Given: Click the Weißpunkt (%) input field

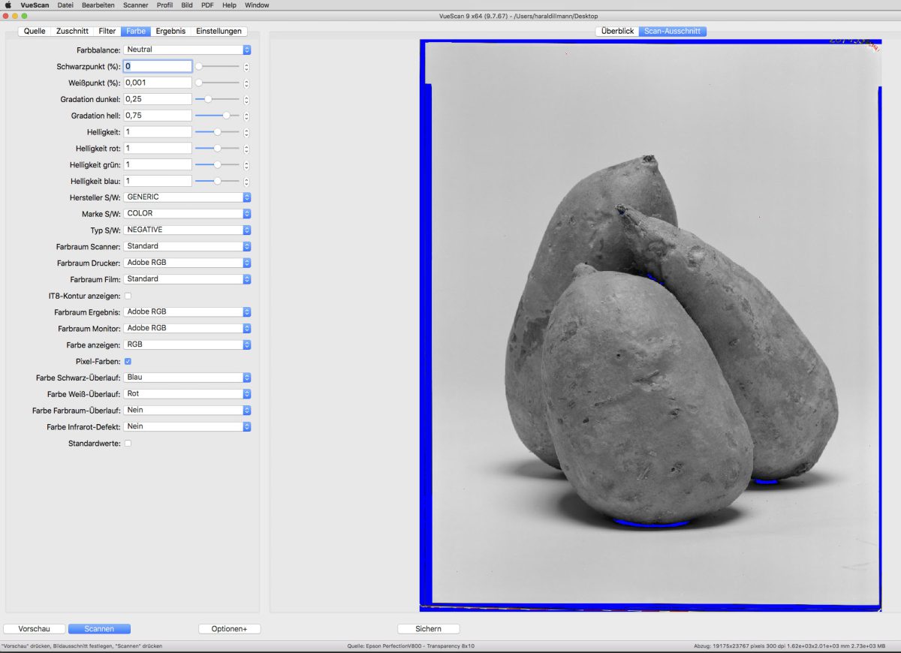Looking at the screenshot, I should [158, 83].
